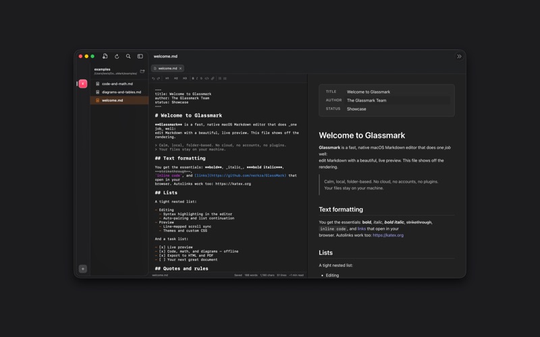Click the word count in the status bar
540x337 pixels.
pyautogui.click(x=251, y=275)
